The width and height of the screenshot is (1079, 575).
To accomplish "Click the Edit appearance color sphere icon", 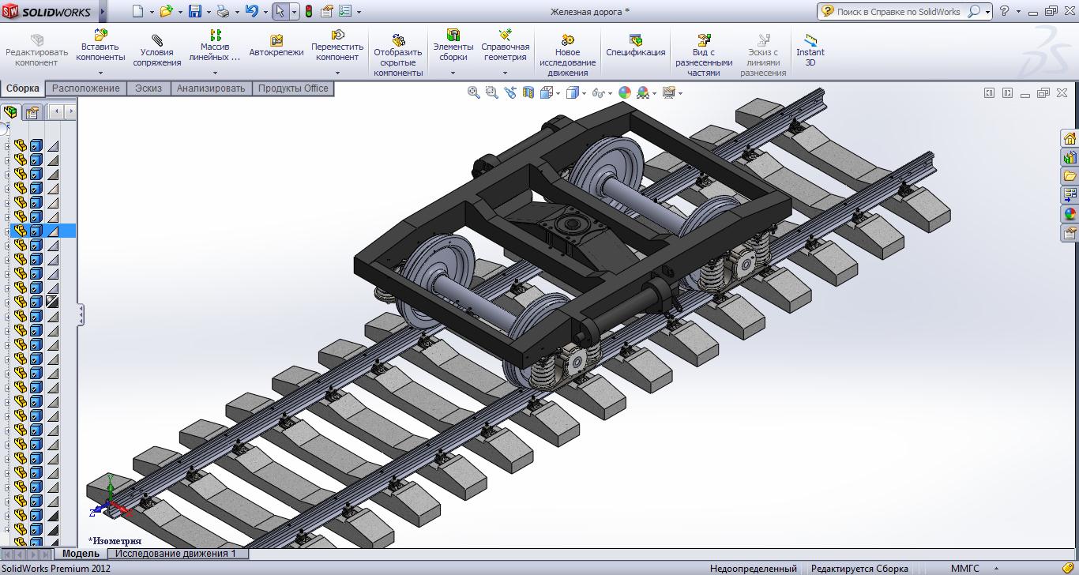I will 625,92.
